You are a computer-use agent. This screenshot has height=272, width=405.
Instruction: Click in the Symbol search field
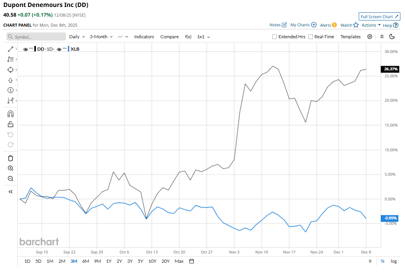click(36, 37)
